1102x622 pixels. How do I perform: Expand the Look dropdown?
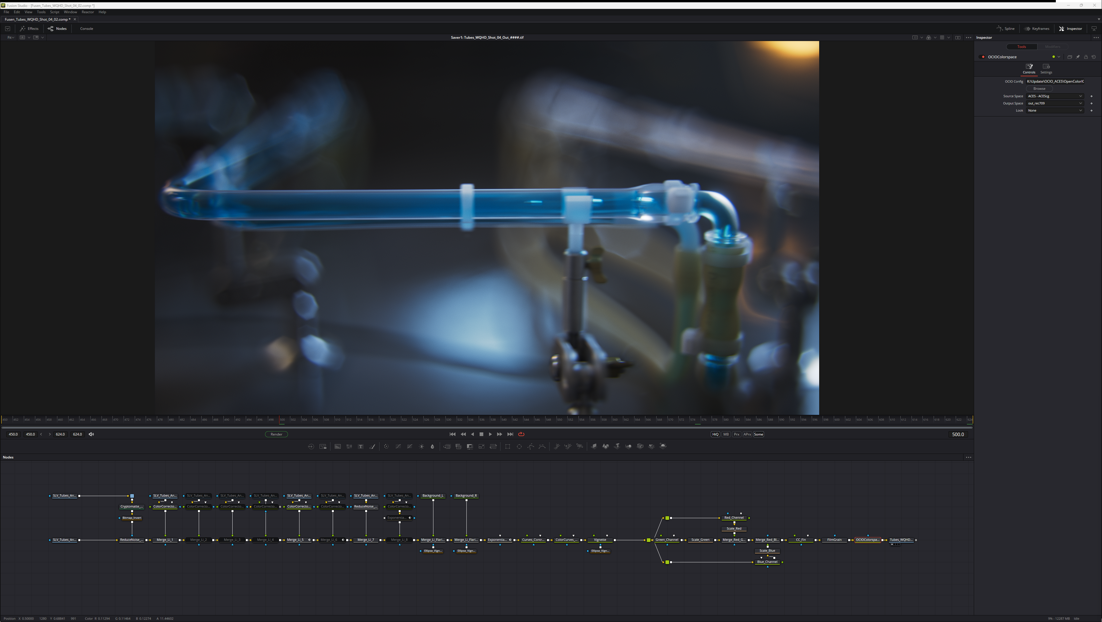tap(1055, 111)
